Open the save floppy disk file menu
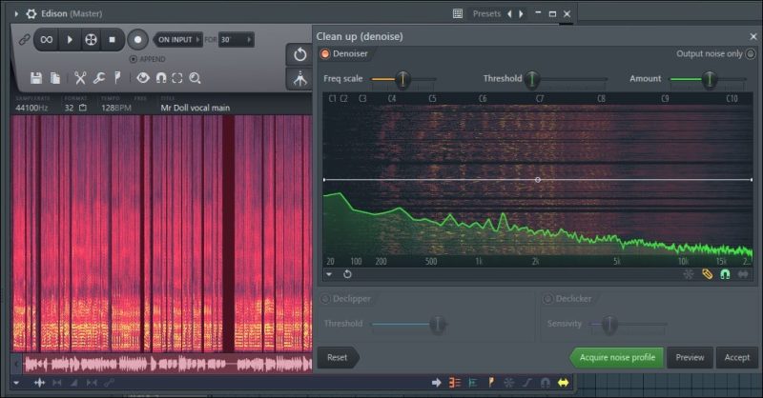The image size is (763, 398). click(x=36, y=78)
